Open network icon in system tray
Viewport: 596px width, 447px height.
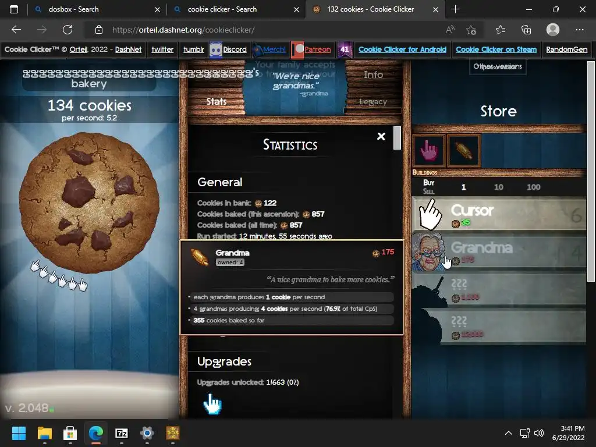click(x=525, y=433)
